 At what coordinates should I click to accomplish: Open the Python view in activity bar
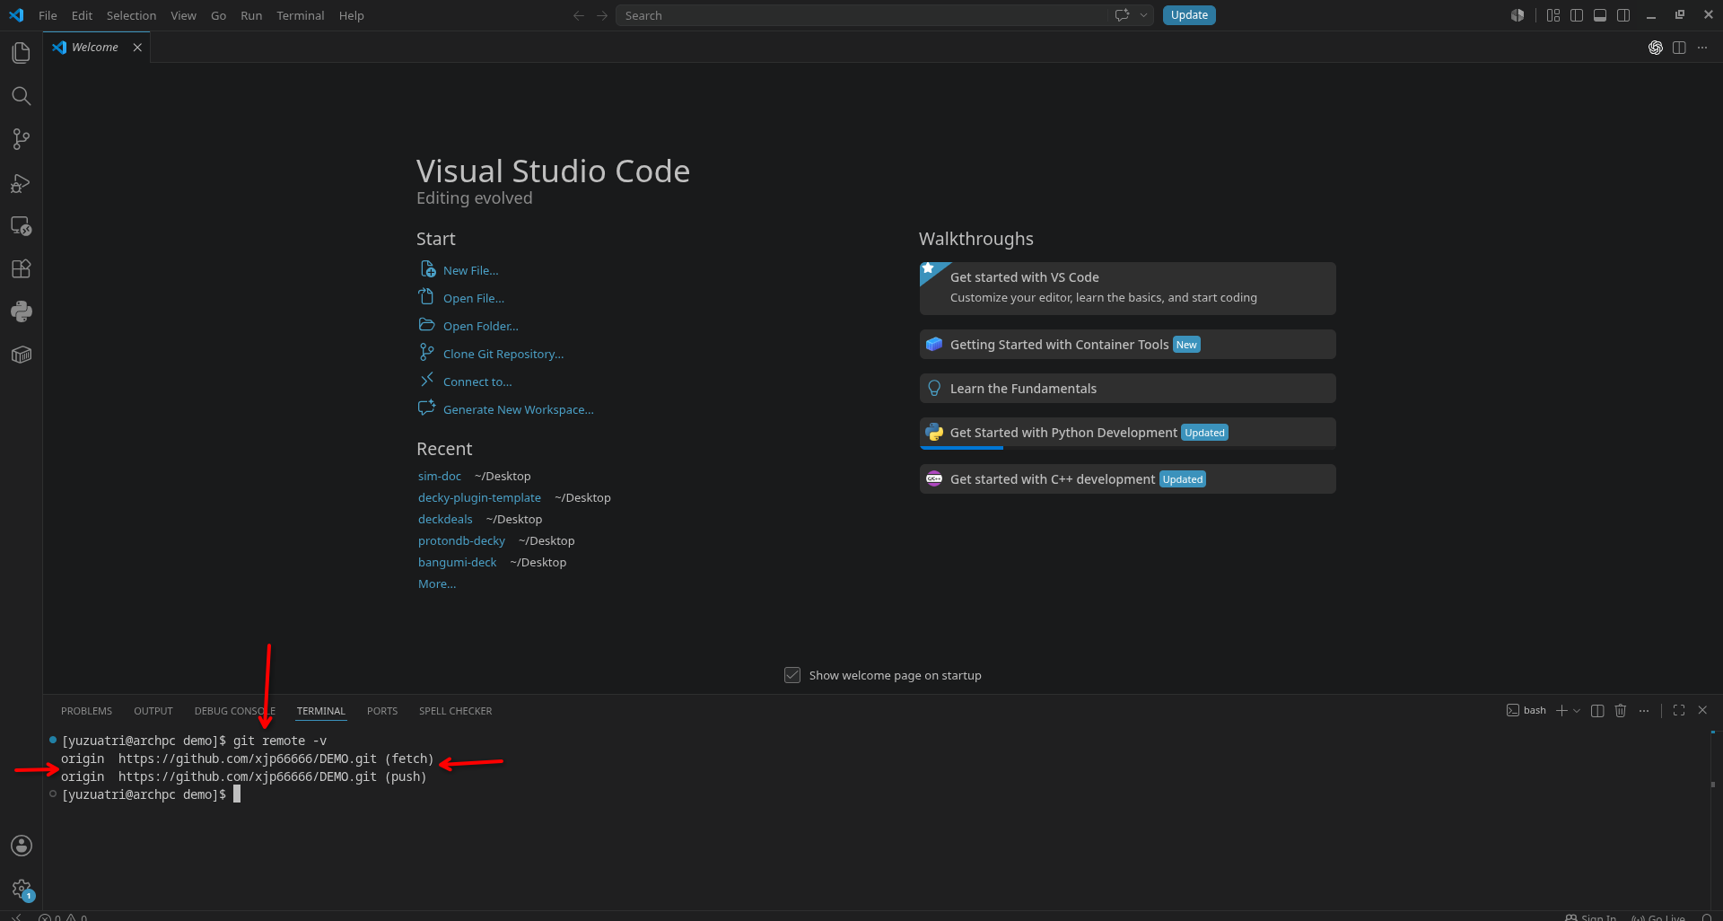pyautogui.click(x=22, y=312)
